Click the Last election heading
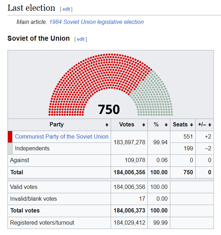 tap(31, 8)
